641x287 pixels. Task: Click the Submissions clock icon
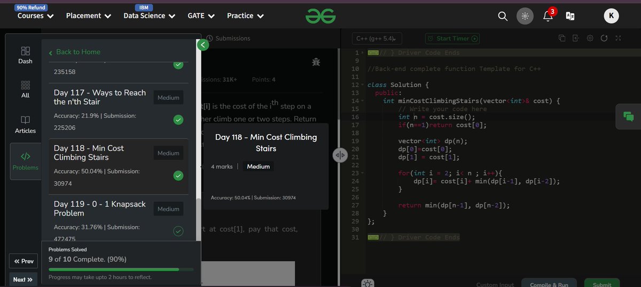(210, 38)
